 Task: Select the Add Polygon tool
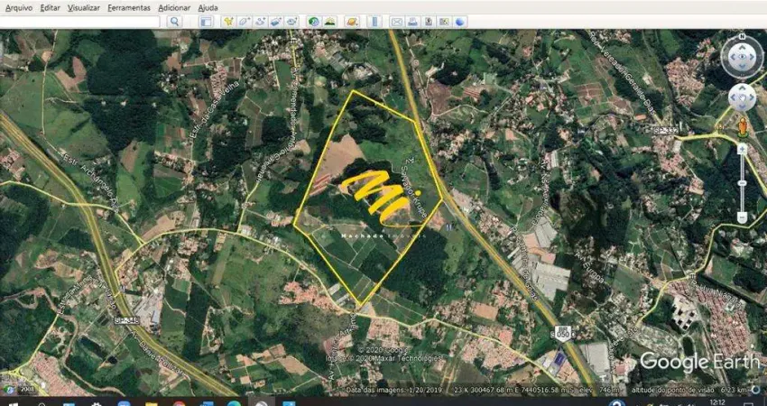click(245, 22)
